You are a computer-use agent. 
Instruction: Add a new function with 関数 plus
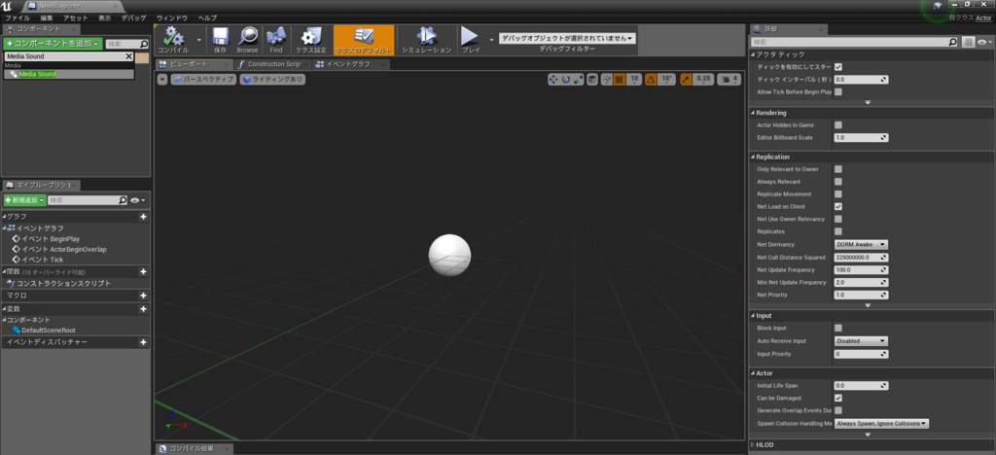pos(144,271)
